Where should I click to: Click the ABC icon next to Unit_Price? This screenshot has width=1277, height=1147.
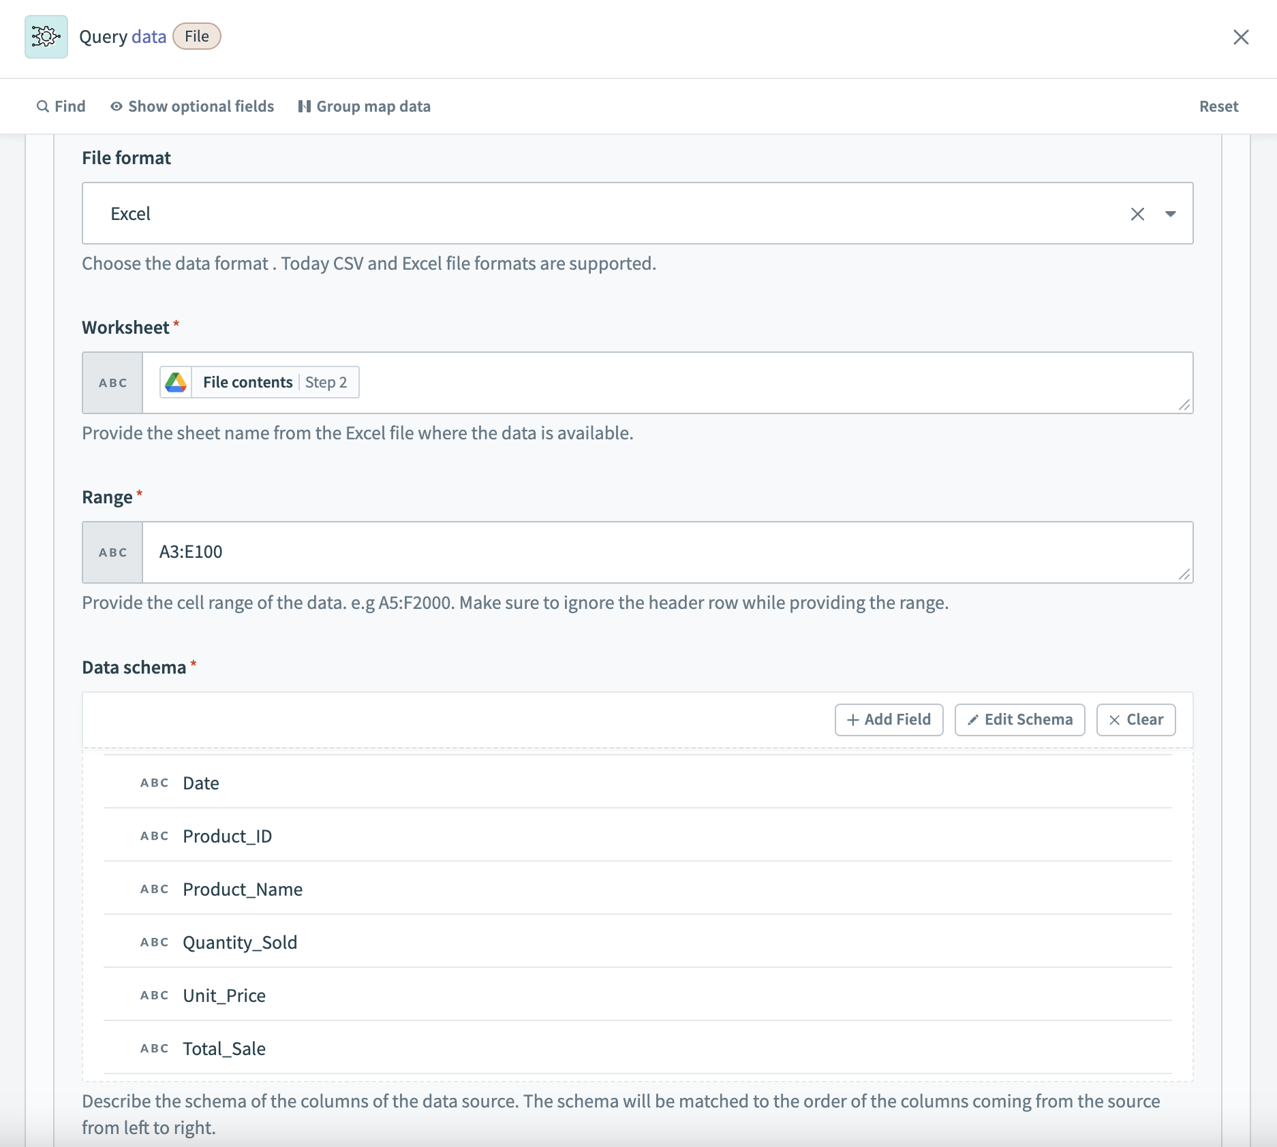click(154, 995)
